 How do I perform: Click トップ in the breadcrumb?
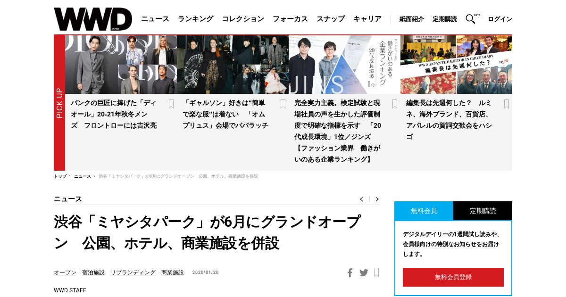coord(60,176)
